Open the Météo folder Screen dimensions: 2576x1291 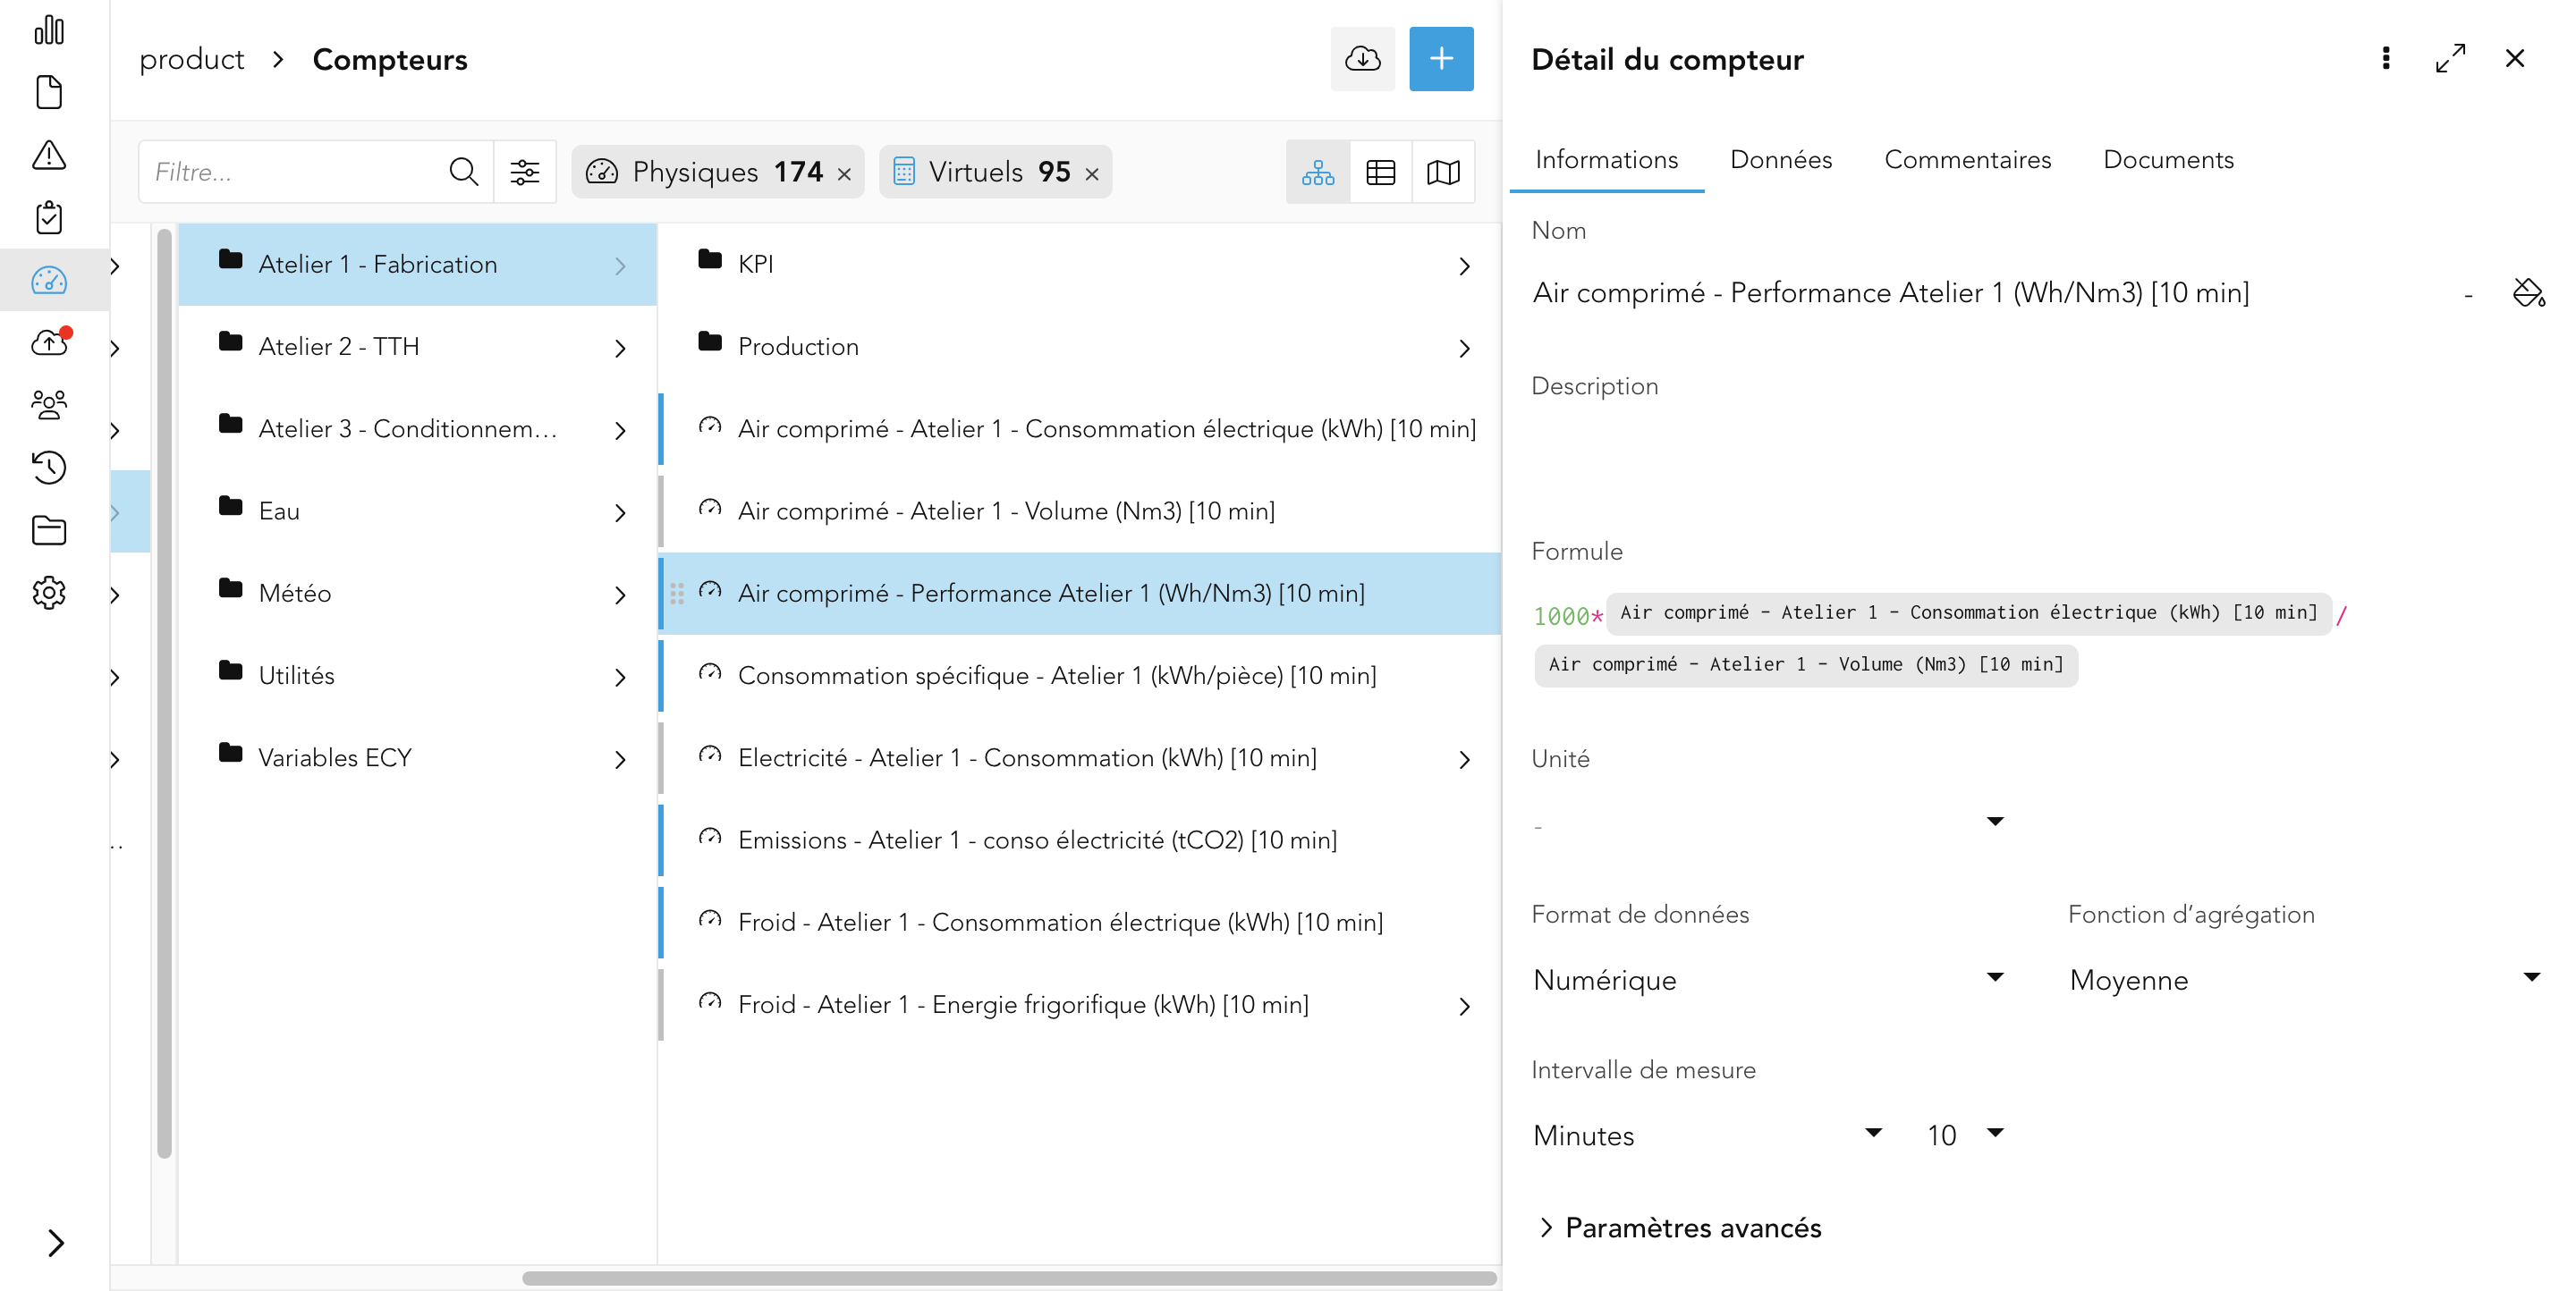pos(417,593)
